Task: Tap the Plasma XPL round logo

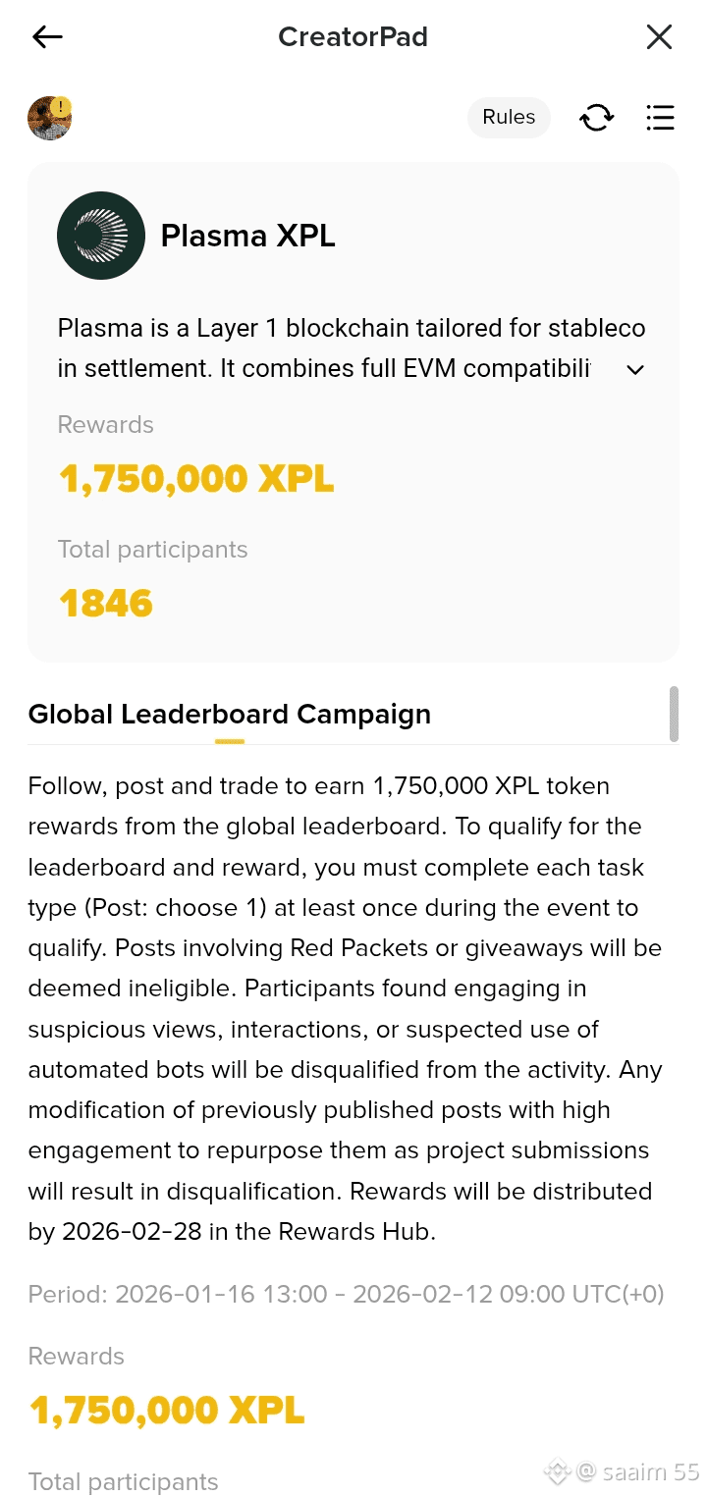Action: [x=101, y=236]
